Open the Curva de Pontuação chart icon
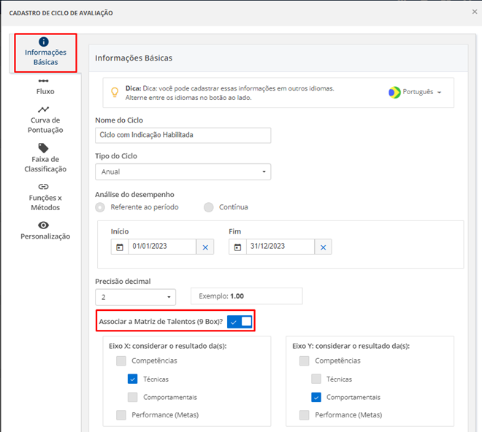 tap(44, 109)
